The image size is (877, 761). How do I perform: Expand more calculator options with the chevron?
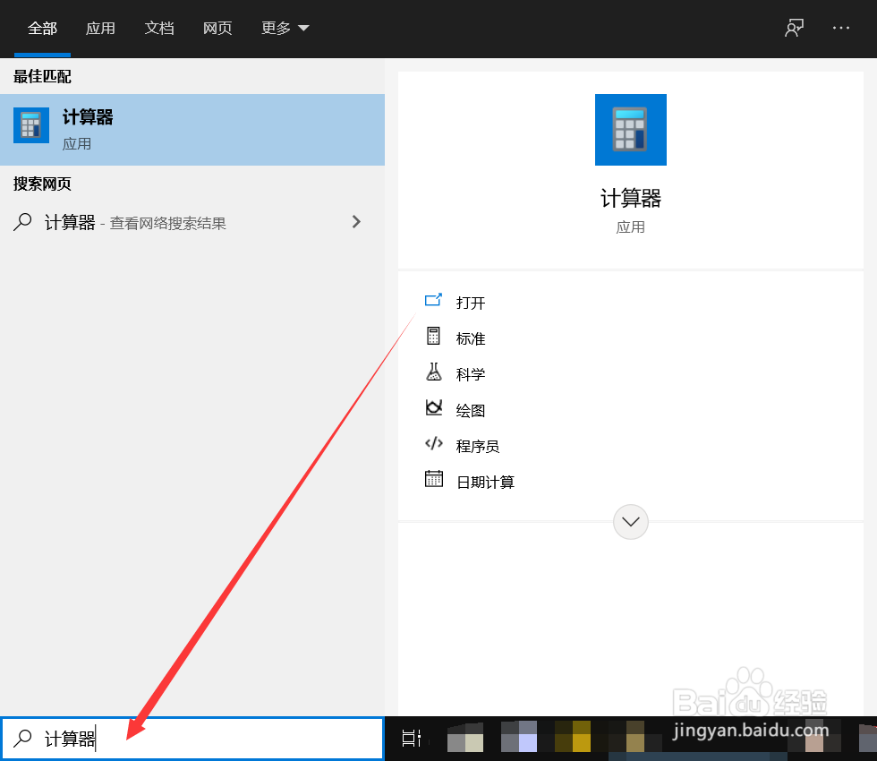[631, 521]
